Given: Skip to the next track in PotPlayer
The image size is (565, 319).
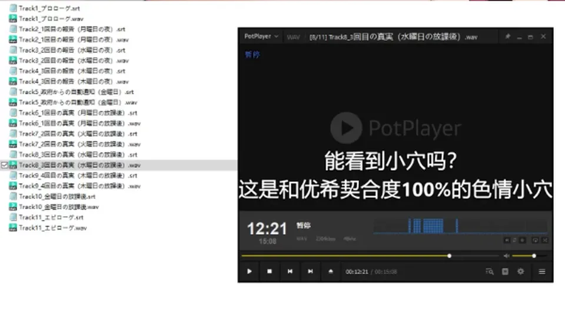Looking at the screenshot, I should click(310, 271).
